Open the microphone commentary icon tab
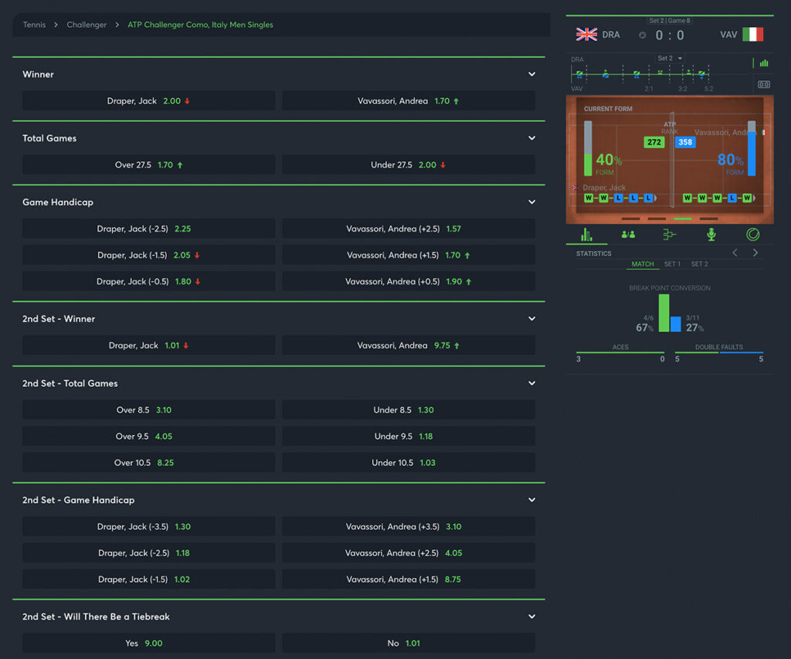This screenshot has height=659, width=791. (x=711, y=235)
